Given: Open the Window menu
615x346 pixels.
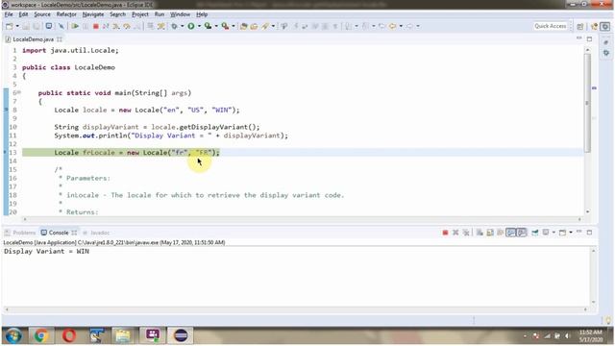Looking at the screenshot, I should 180,14.
